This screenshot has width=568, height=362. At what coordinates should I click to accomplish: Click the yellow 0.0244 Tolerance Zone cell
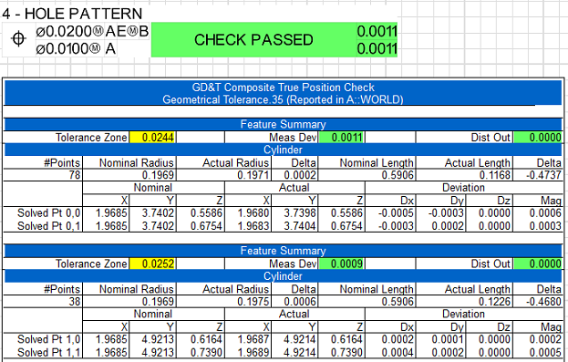coord(153,138)
